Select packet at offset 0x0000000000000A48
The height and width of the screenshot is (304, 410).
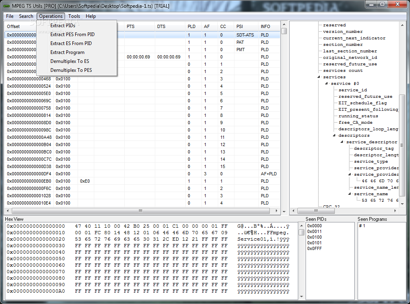pos(142,137)
